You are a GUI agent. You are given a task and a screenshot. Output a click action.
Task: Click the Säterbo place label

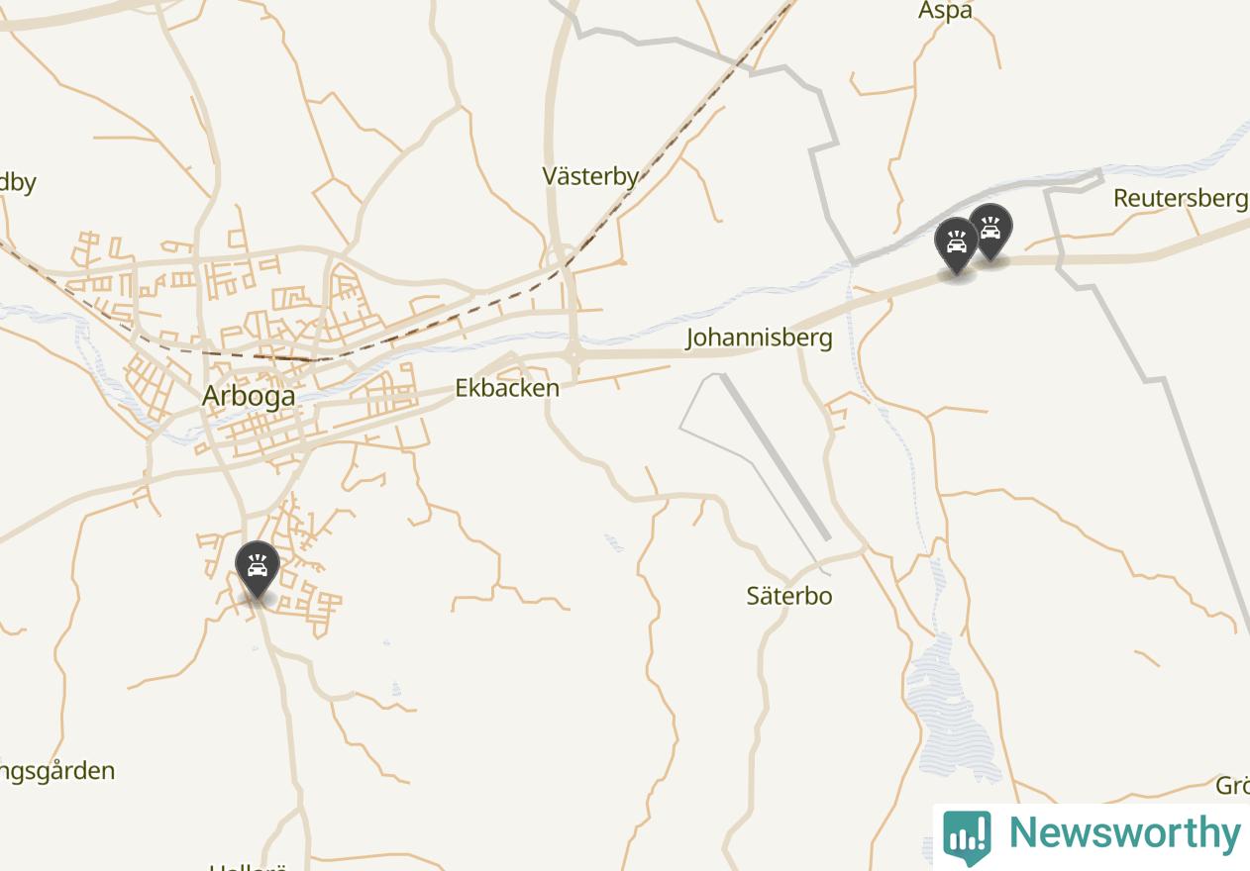[x=789, y=596]
